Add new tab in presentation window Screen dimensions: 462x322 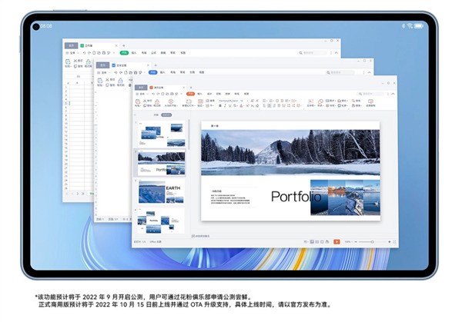tap(191, 88)
